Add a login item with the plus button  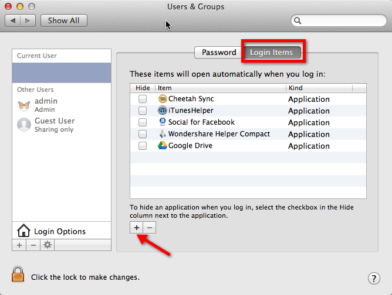[137, 228]
